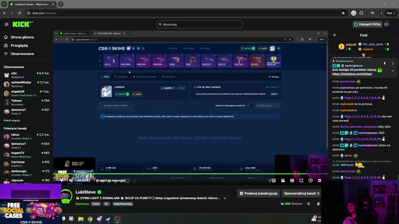Click follow user icon near viewers
This screenshot has height=224, width=399.
point(318,204)
